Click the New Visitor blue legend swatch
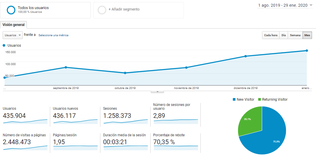316x157 pixels. pyautogui.click(x=234, y=99)
